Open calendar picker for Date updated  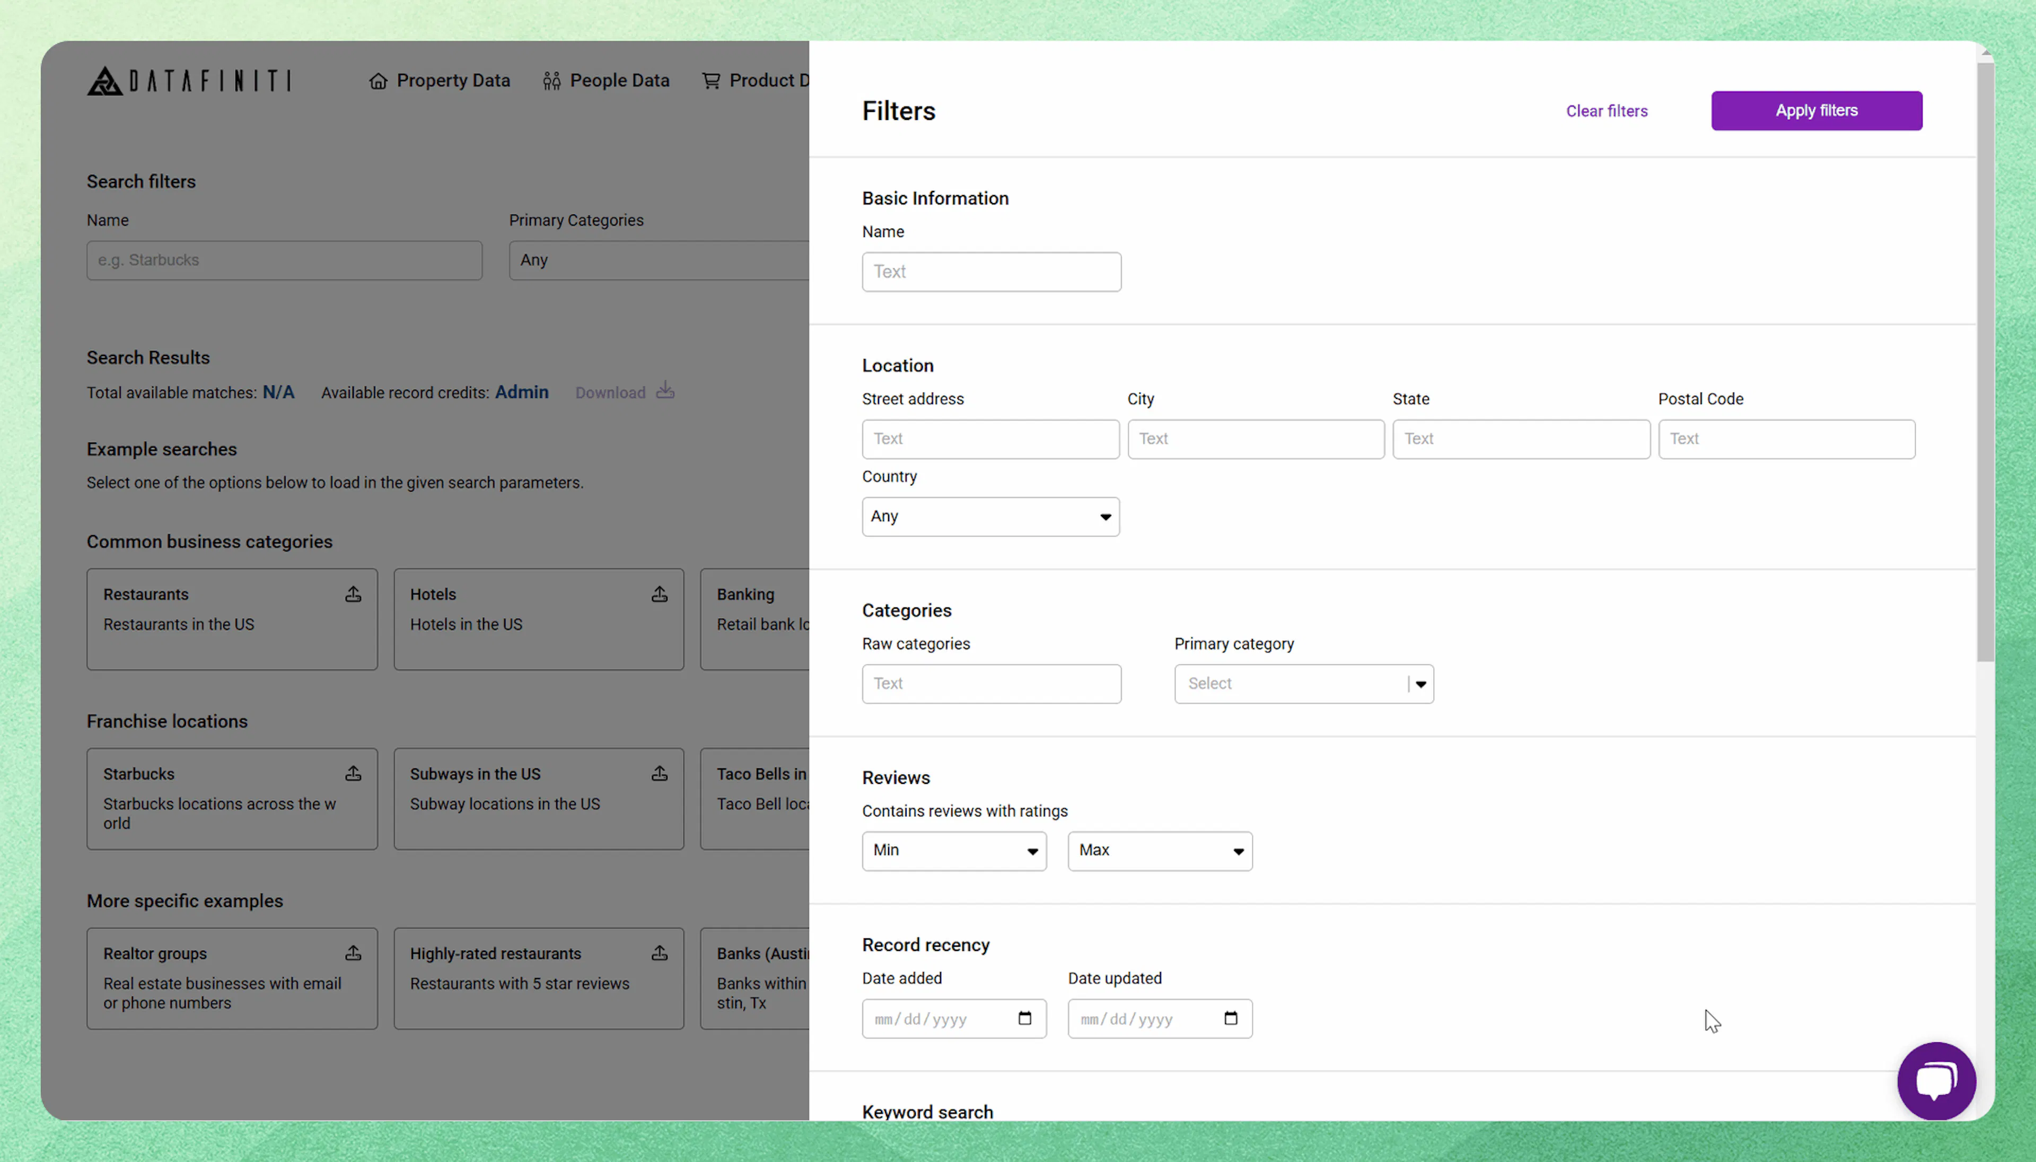click(1231, 1018)
